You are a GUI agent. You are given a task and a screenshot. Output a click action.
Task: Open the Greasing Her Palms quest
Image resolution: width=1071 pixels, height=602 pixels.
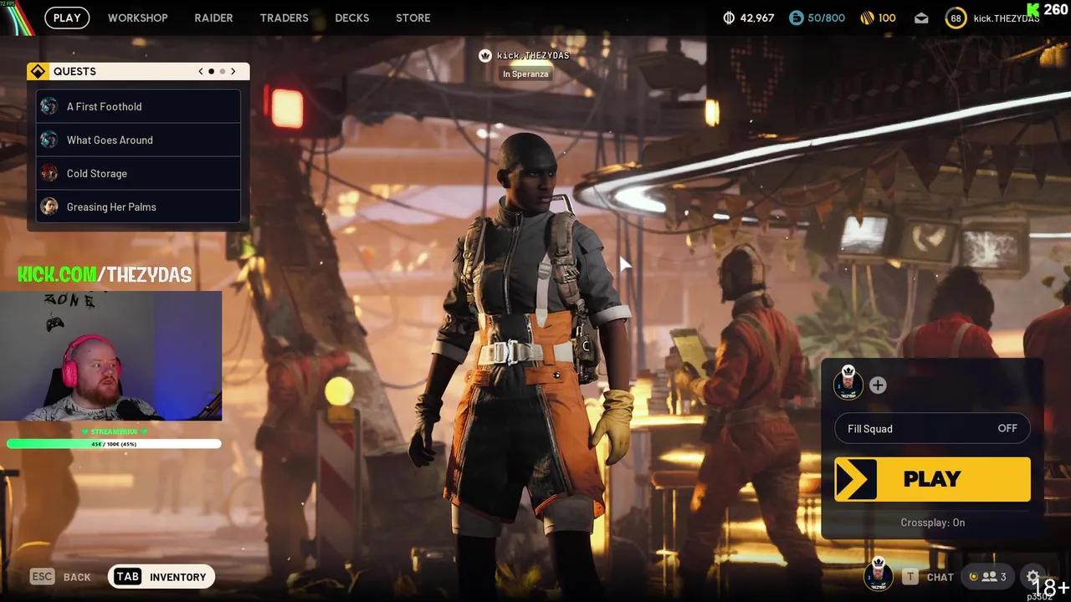click(x=139, y=207)
